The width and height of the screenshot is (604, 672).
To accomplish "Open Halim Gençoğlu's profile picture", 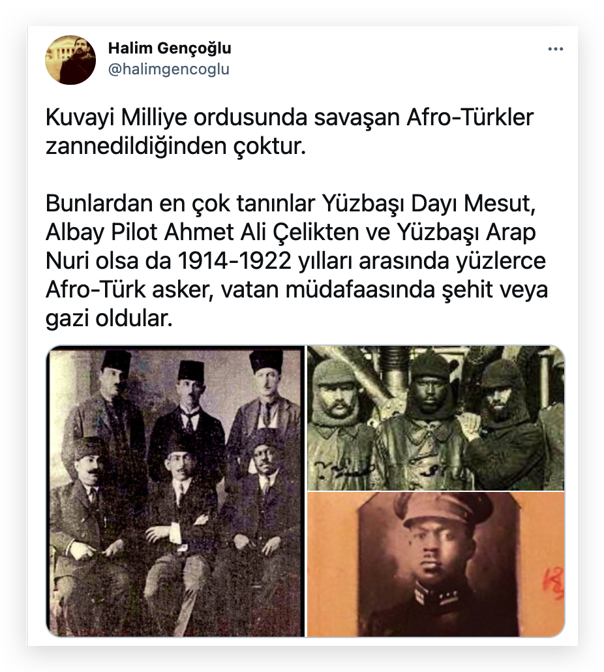I will (70, 59).
